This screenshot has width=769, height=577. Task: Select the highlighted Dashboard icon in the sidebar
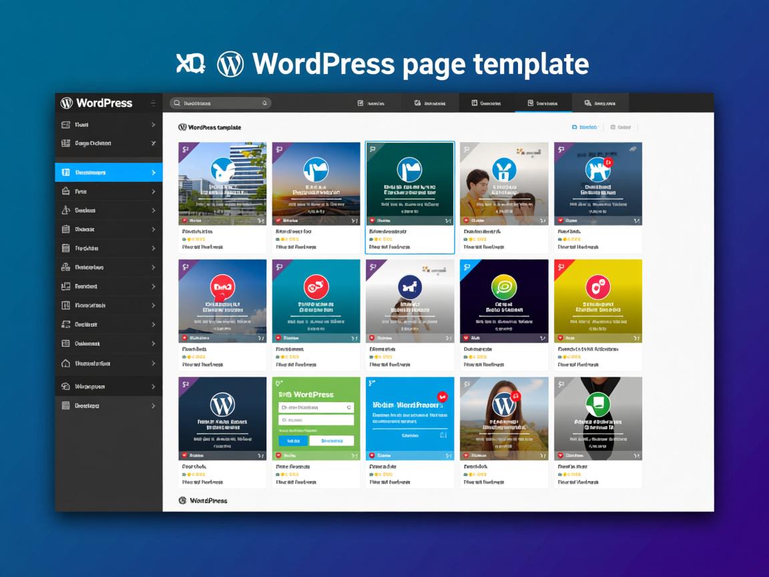(x=65, y=172)
